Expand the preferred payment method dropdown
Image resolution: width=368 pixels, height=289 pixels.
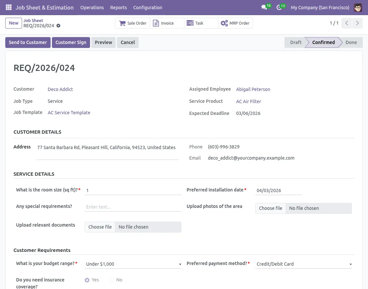[x=303, y=264]
